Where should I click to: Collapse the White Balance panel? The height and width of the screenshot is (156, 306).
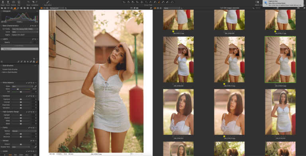[x=1, y=83]
